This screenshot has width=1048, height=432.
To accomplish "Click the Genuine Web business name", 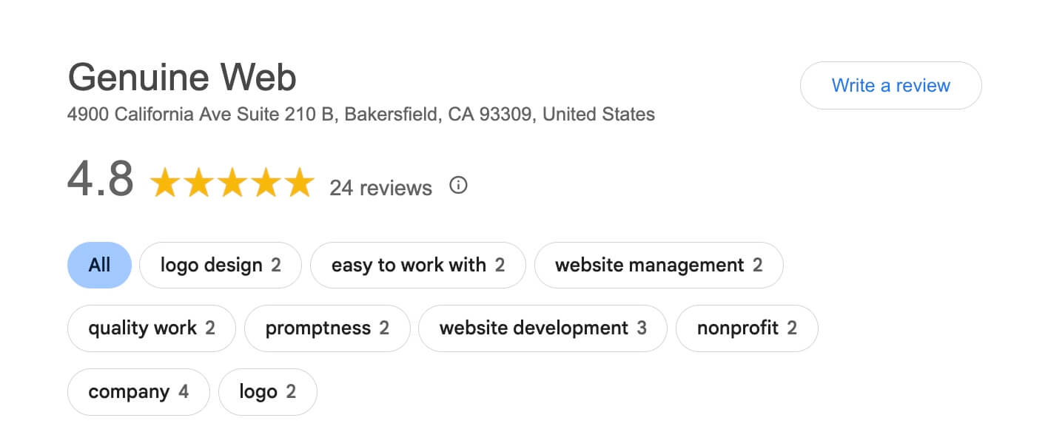I will 181,77.
